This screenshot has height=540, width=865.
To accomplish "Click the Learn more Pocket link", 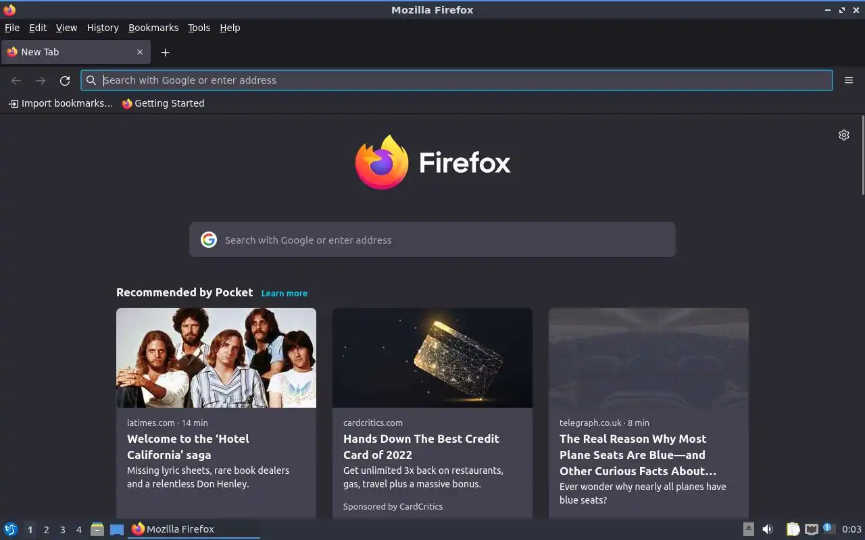I will point(285,293).
